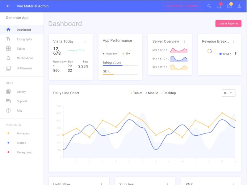Open Server Overview three-dot menu
The image size is (247, 185).
[184, 41]
